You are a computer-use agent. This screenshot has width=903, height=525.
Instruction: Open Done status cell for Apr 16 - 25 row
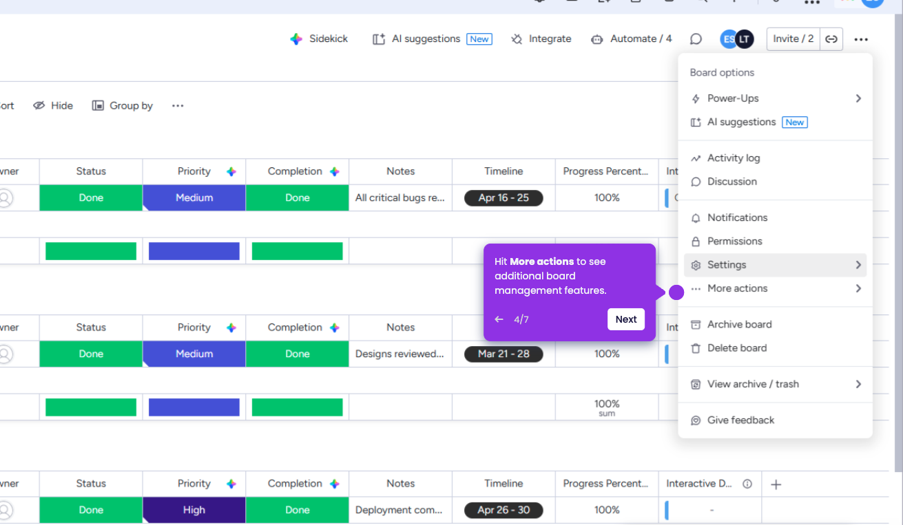click(91, 198)
